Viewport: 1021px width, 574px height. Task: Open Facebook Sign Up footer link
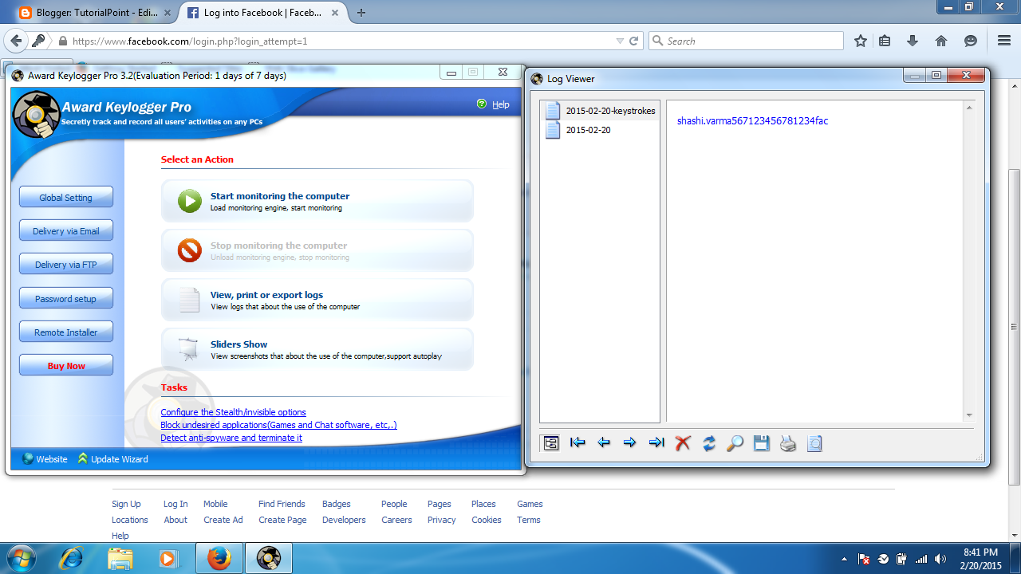126,504
